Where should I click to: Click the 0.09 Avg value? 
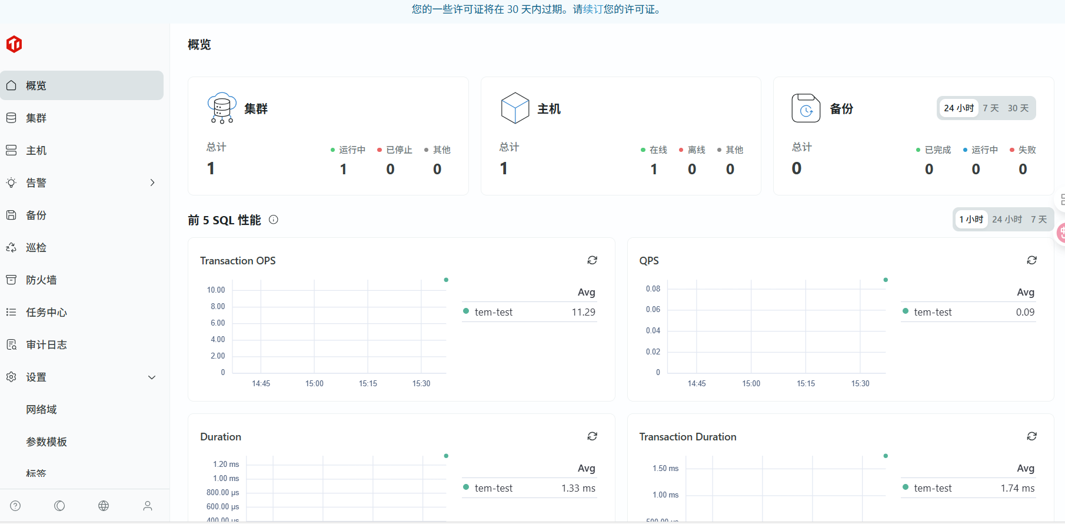click(1025, 312)
